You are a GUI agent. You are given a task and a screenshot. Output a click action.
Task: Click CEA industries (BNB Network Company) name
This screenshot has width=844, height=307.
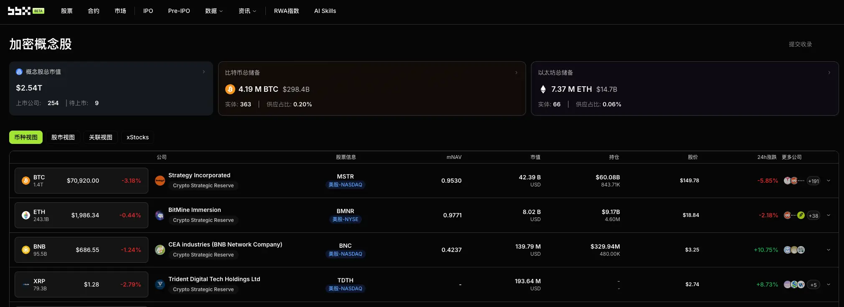click(225, 244)
